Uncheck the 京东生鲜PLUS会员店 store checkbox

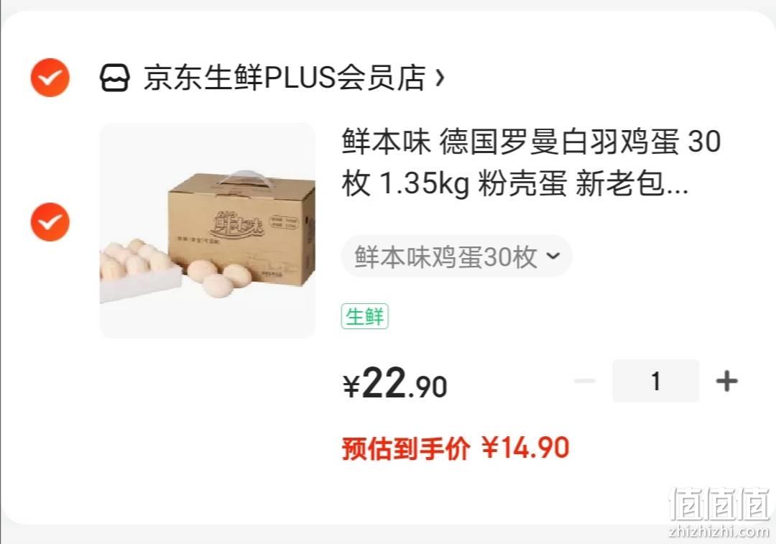coord(50,78)
